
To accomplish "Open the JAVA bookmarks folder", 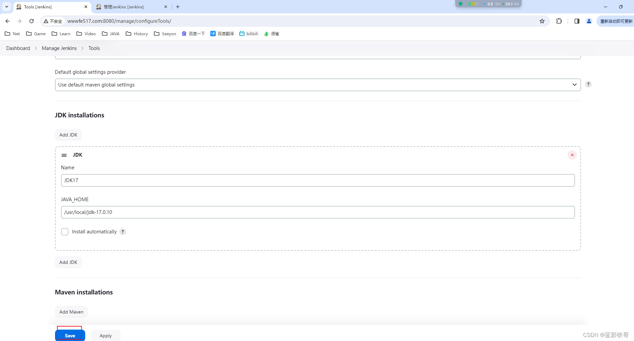I will pos(111,34).
